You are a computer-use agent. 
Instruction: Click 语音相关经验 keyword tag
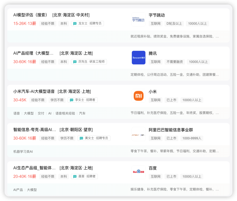pos(65,113)
